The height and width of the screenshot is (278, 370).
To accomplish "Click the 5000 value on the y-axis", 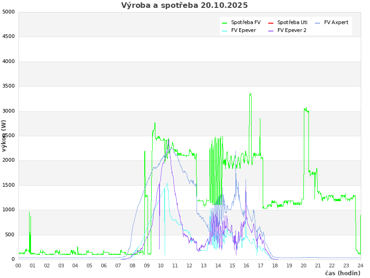I will (x=8, y=12).
